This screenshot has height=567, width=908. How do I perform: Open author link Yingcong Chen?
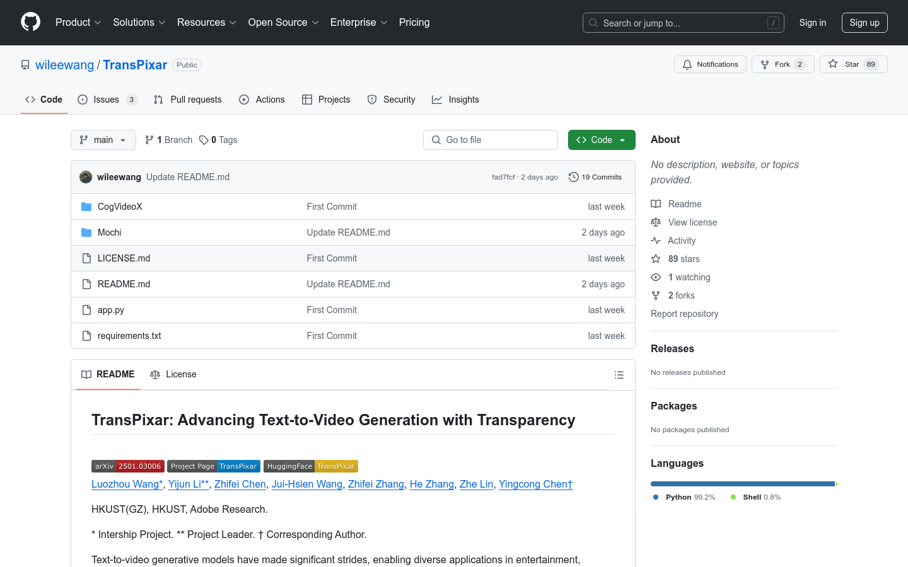click(535, 484)
